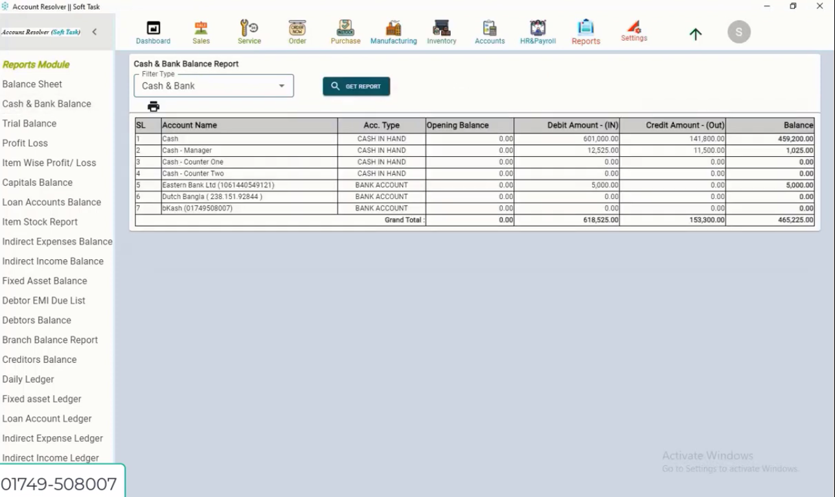The width and height of the screenshot is (835, 497).
Task: Click the print icon under Filter Type
Action: [x=154, y=106]
